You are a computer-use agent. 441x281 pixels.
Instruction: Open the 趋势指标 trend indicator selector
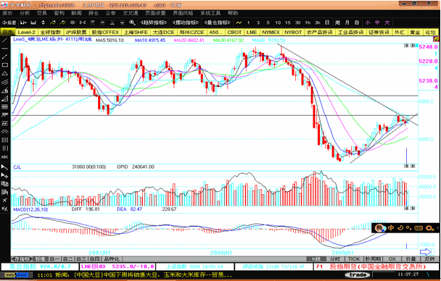(154, 22)
